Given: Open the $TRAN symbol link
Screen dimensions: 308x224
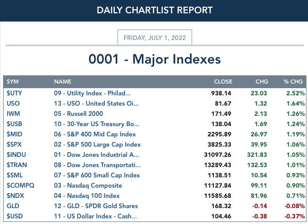Looking at the screenshot, I should pyautogui.click(x=16, y=165).
